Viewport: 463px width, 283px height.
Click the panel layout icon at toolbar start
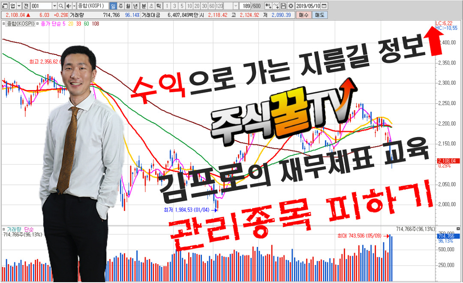coord(5,6)
